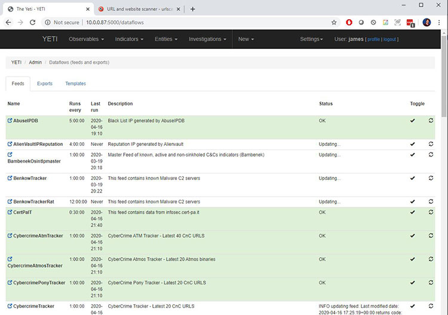Expand the Investigations dropdown menu

(x=207, y=39)
